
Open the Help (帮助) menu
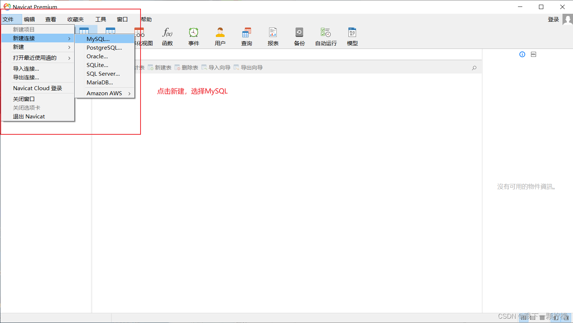(146, 20)
